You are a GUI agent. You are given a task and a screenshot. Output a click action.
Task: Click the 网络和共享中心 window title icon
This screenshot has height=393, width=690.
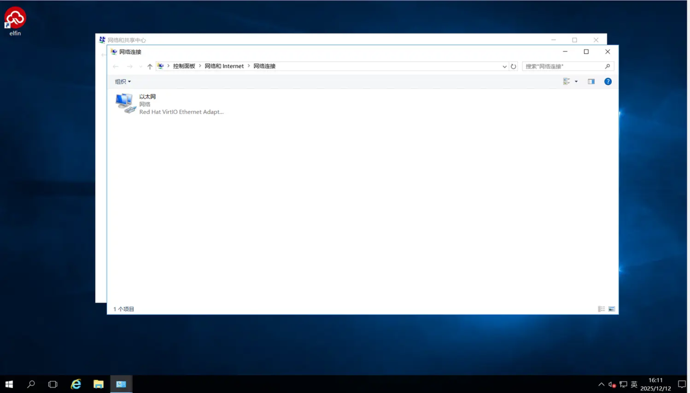pos(102,40)
